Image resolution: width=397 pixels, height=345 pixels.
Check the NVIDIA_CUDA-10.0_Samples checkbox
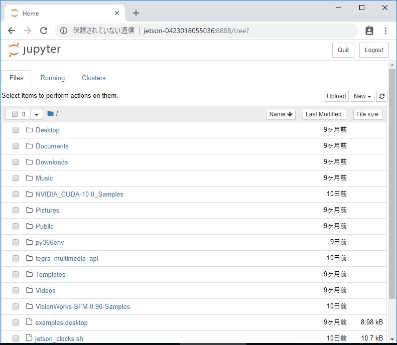pyautogui.click(x=16, y=194)
